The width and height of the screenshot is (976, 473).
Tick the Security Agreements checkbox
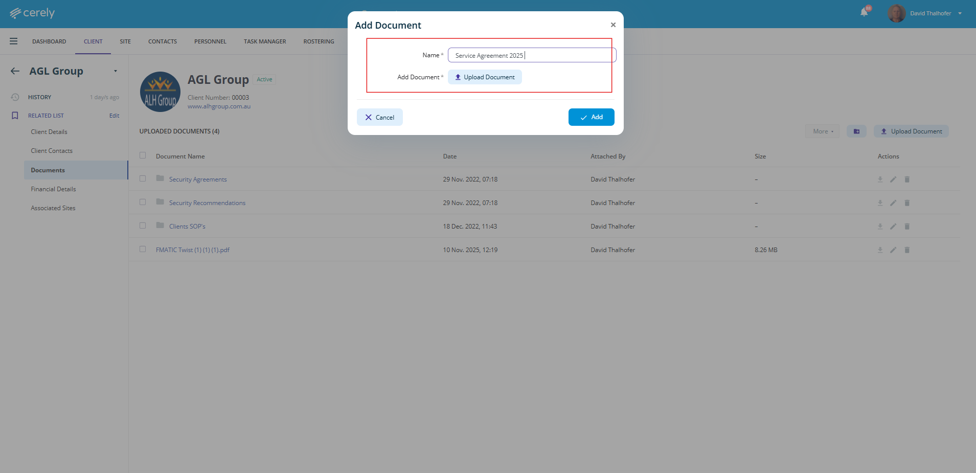tap(143, 178)
